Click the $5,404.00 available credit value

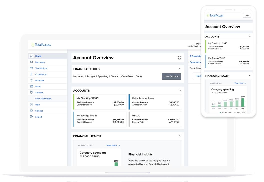174,105
